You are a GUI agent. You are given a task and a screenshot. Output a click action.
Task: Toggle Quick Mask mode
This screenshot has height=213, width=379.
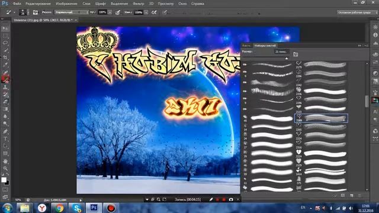(5, 190)
